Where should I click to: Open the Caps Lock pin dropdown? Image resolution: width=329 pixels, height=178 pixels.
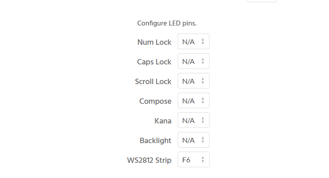click(x=193, y=61)
